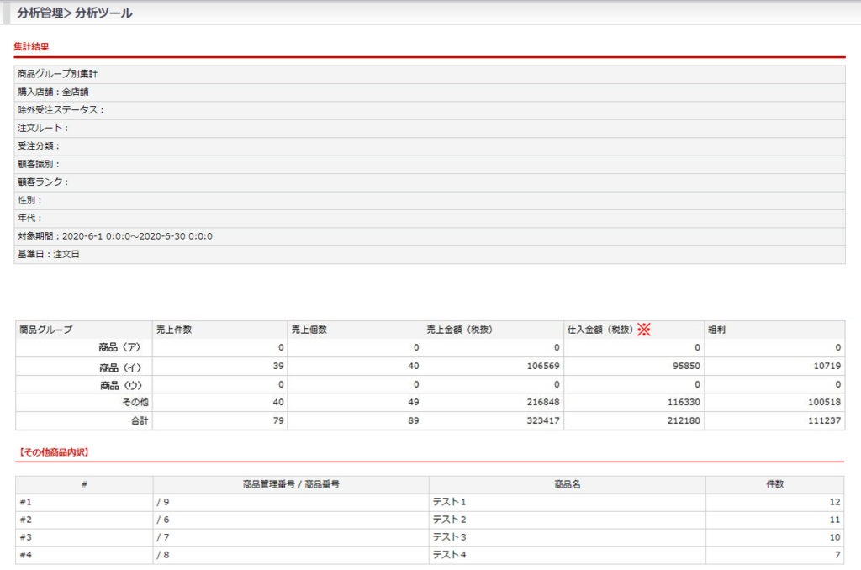Click the 商品グループ別集計 row
The width and height of the screenshot is (861, 570).
[430, 74]
